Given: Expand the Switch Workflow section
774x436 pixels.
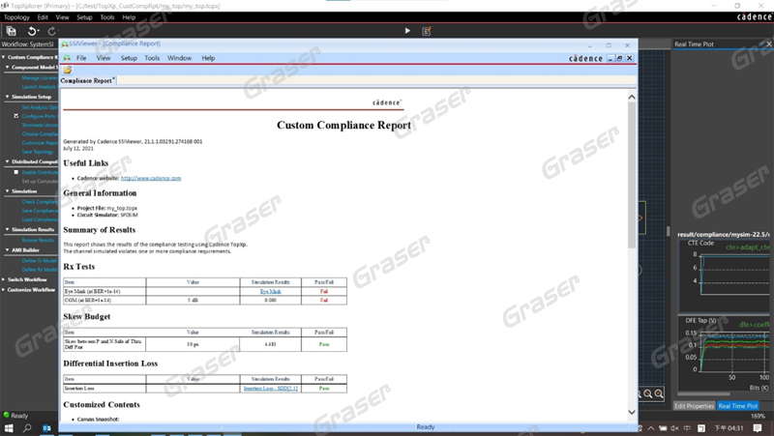Looking at the screenshot, I should click(4, 279).
